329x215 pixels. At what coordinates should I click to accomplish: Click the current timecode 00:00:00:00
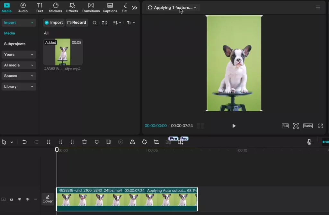(156, 126)
